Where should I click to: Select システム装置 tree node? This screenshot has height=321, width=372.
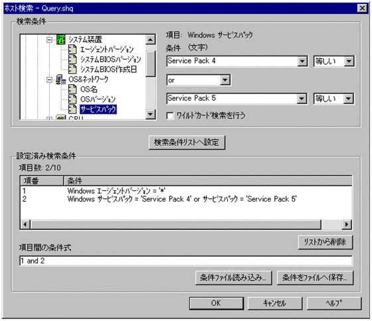[86, 39]
